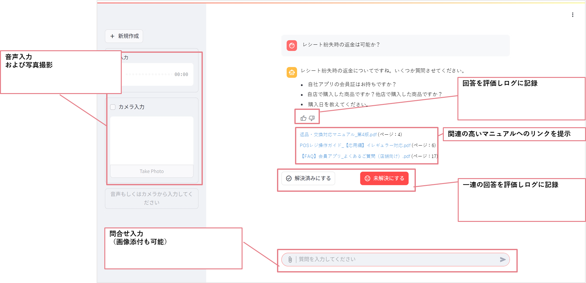Open the 【FAQ】会員アプリ pdf link

tap(355, 156)
